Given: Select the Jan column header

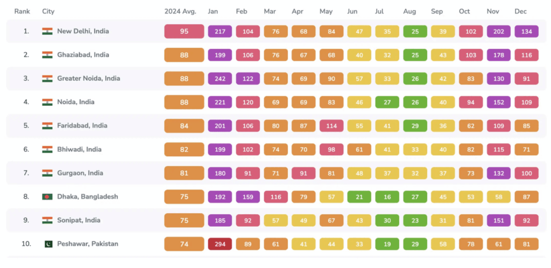Looking at the screenshot, I should [214, 11].
